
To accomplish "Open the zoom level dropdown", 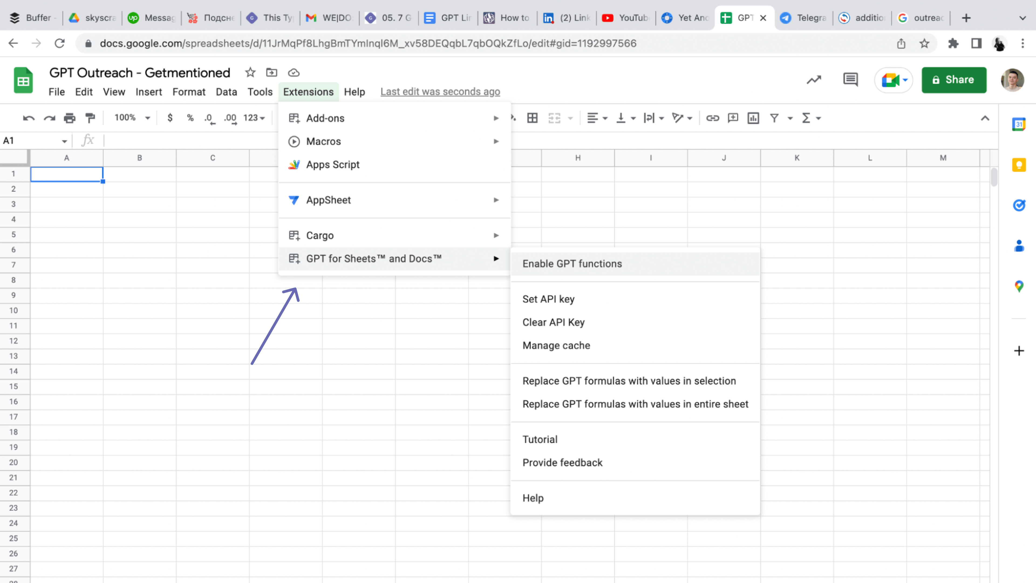I will [131, 118].
